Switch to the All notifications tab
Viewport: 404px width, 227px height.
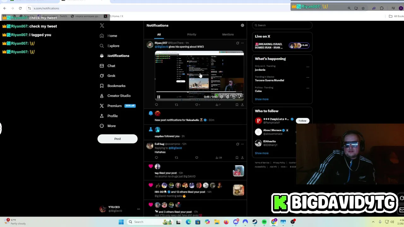pos(159,35)
